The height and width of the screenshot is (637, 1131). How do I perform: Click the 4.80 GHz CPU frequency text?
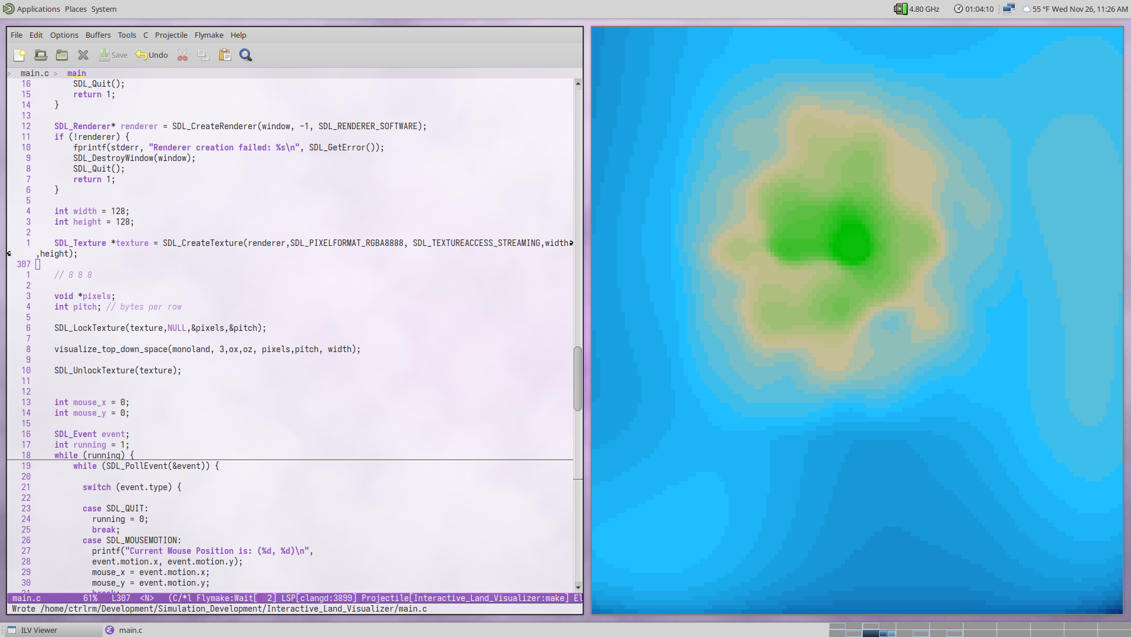tap(924, 9)
